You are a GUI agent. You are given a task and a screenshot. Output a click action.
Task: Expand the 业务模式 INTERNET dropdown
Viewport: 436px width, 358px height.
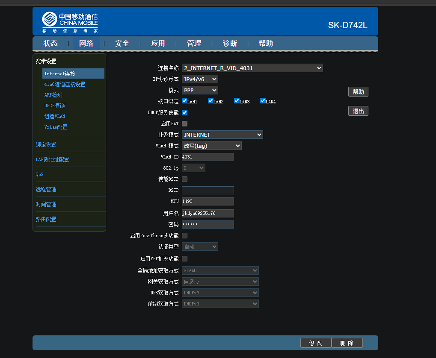(x=222, y=135)
